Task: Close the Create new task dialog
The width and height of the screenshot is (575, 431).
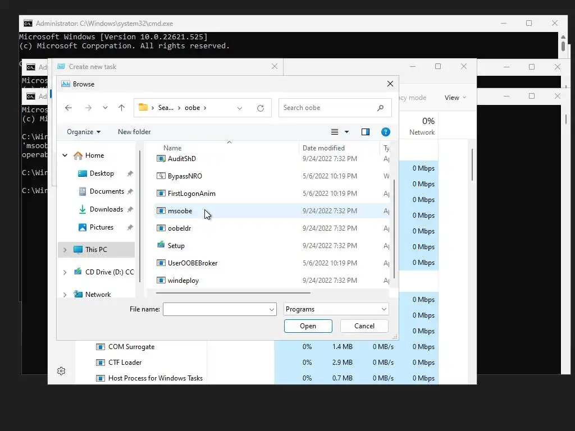Action: point(274,66)
